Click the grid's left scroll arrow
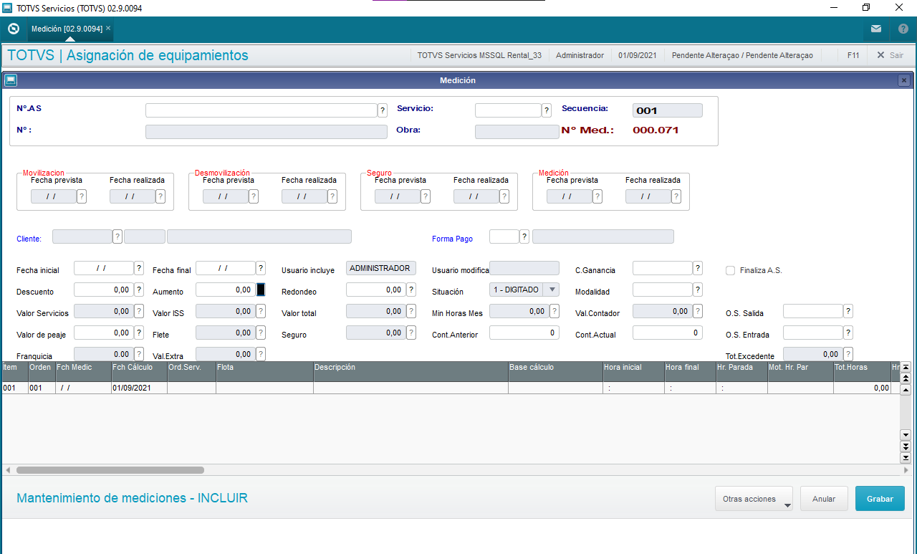 [8, 470]
